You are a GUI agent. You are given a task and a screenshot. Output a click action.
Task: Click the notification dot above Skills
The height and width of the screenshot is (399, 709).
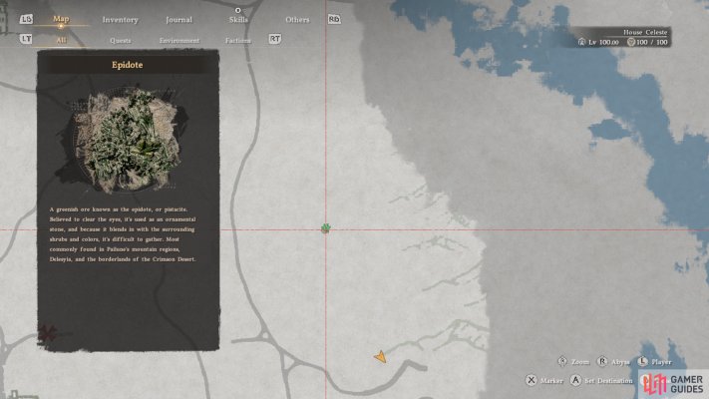pyautogui.click(x=238, y=10)
